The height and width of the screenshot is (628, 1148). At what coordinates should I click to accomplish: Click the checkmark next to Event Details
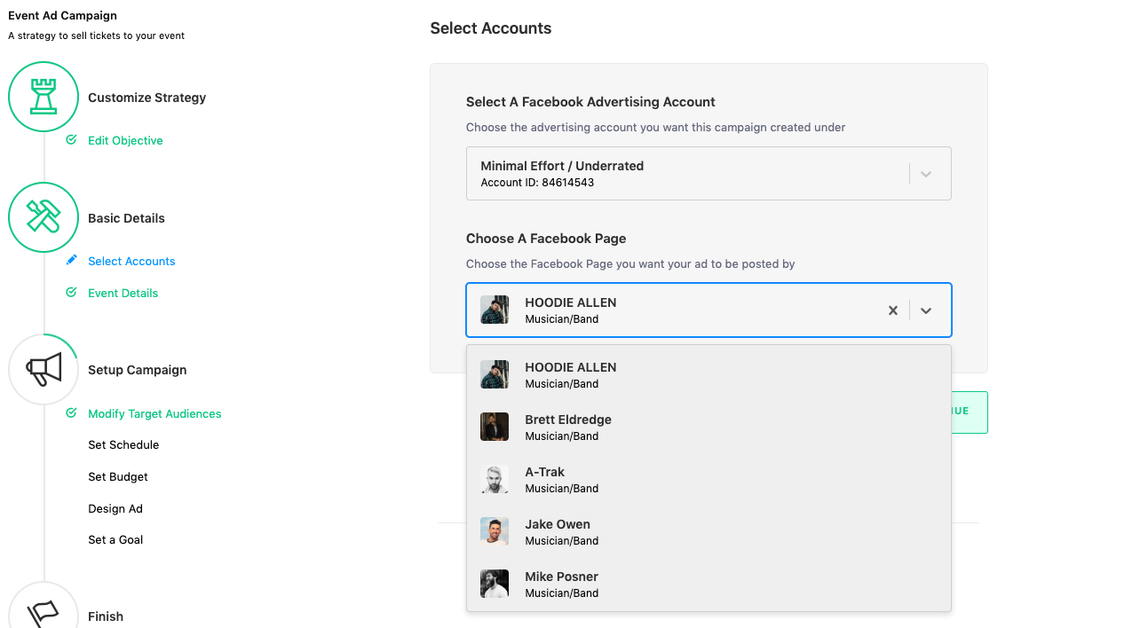click(x=72, y=293)
